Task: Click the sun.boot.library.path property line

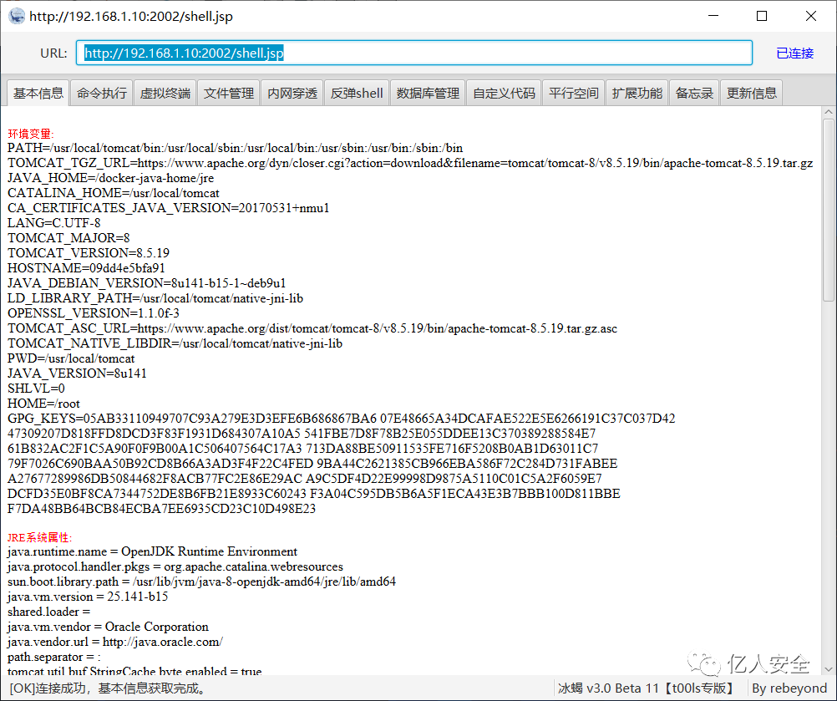Action: point(202,582)
